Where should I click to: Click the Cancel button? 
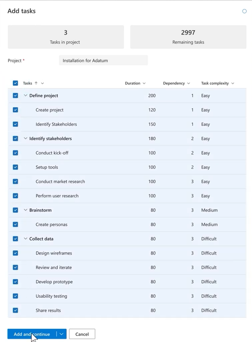coord(82,334)
